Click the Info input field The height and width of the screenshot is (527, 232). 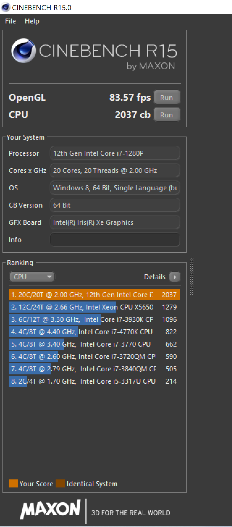(x=115, y=240)
